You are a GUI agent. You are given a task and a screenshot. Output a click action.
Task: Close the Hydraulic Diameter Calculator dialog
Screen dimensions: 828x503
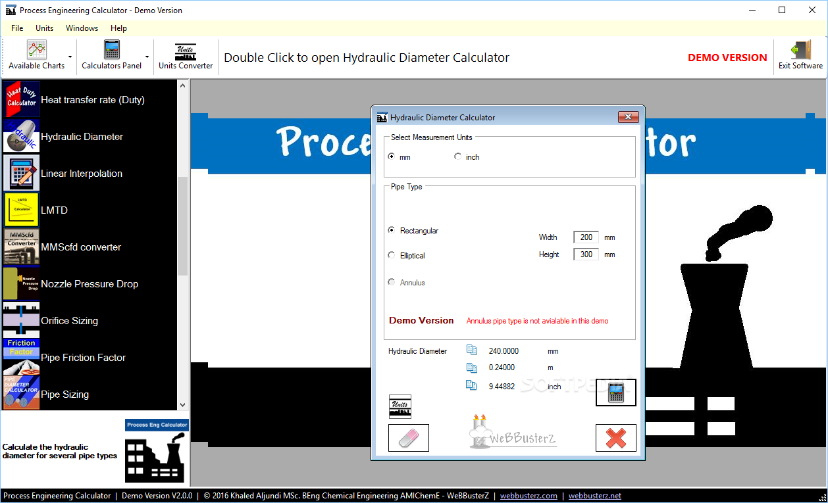point(629,117)
